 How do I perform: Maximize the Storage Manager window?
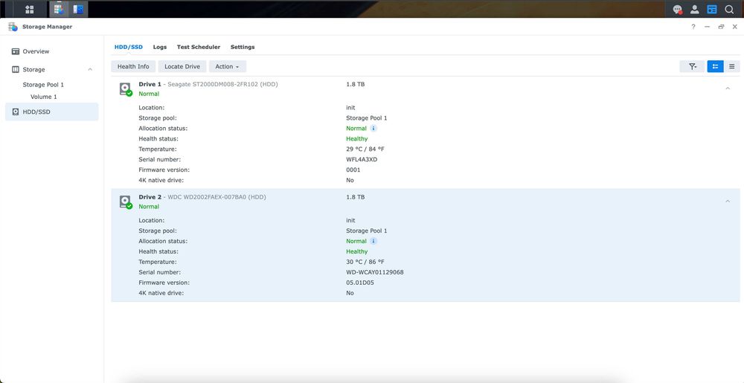[x=721, y=27]
